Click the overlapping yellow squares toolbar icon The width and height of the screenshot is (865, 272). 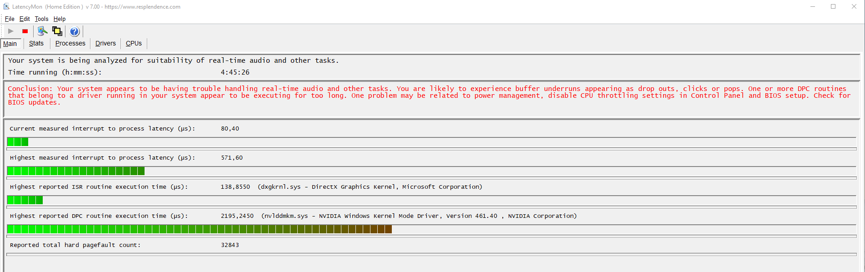57,31
